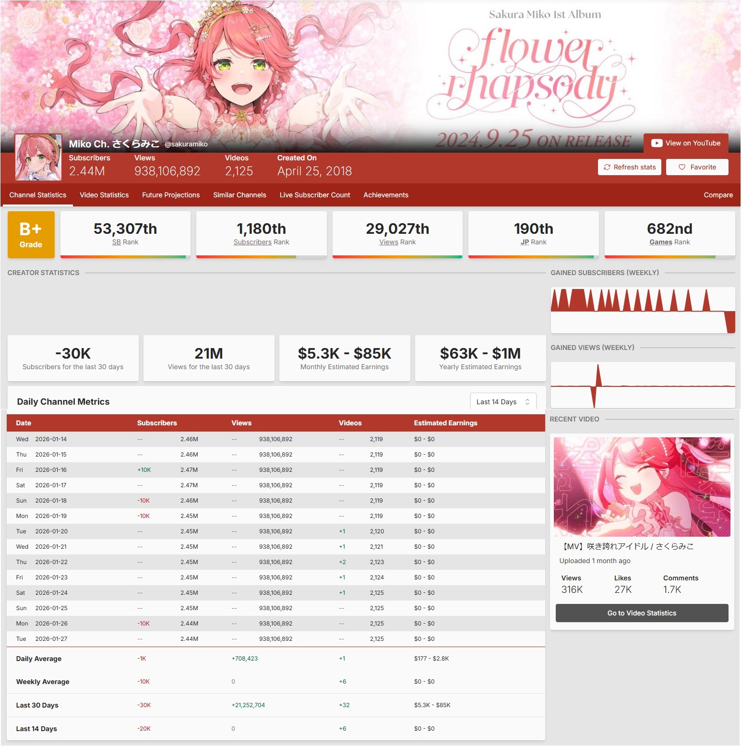This screenshot has height=746, width=741.
Task: Switch to the Channel Statistics tab
Action: (38, 195)
